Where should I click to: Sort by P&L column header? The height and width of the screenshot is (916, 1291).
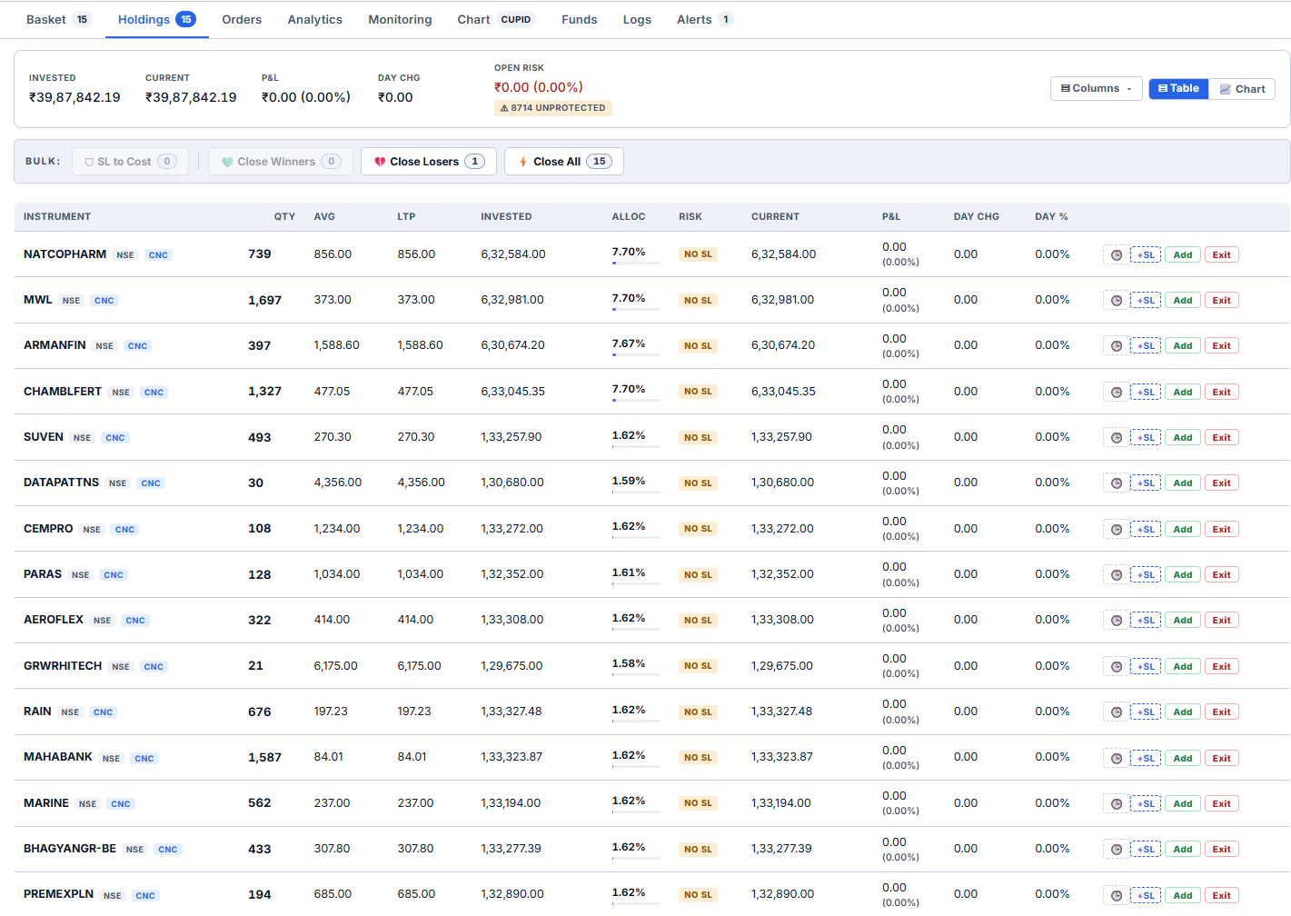tap(891, 217)
